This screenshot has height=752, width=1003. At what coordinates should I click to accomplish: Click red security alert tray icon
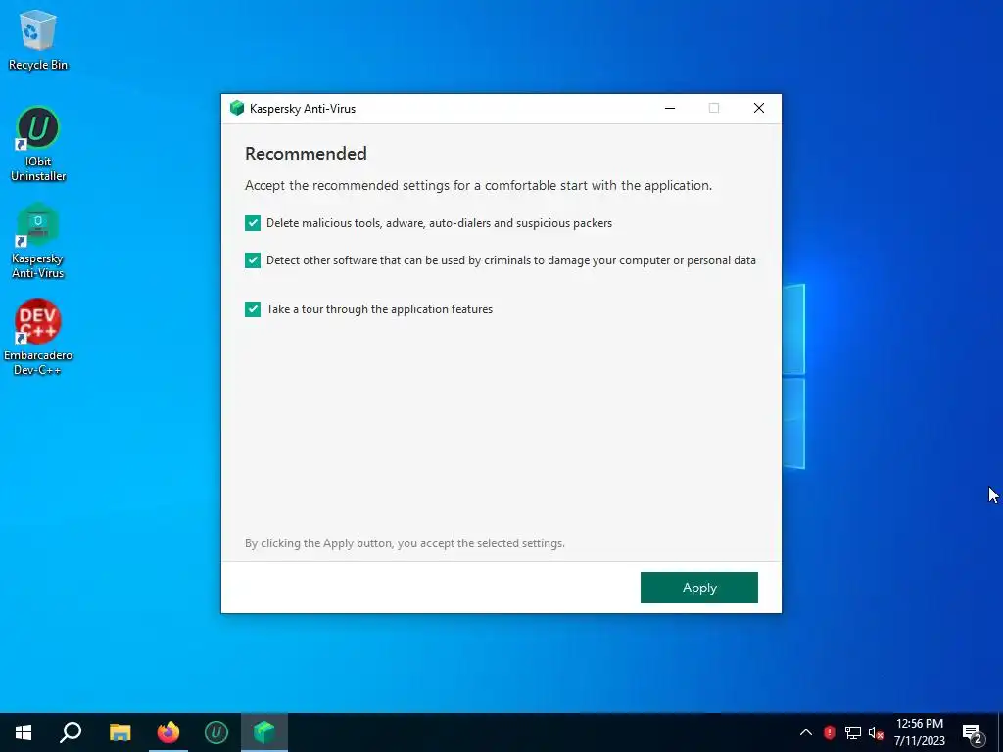tap(830, 732)
